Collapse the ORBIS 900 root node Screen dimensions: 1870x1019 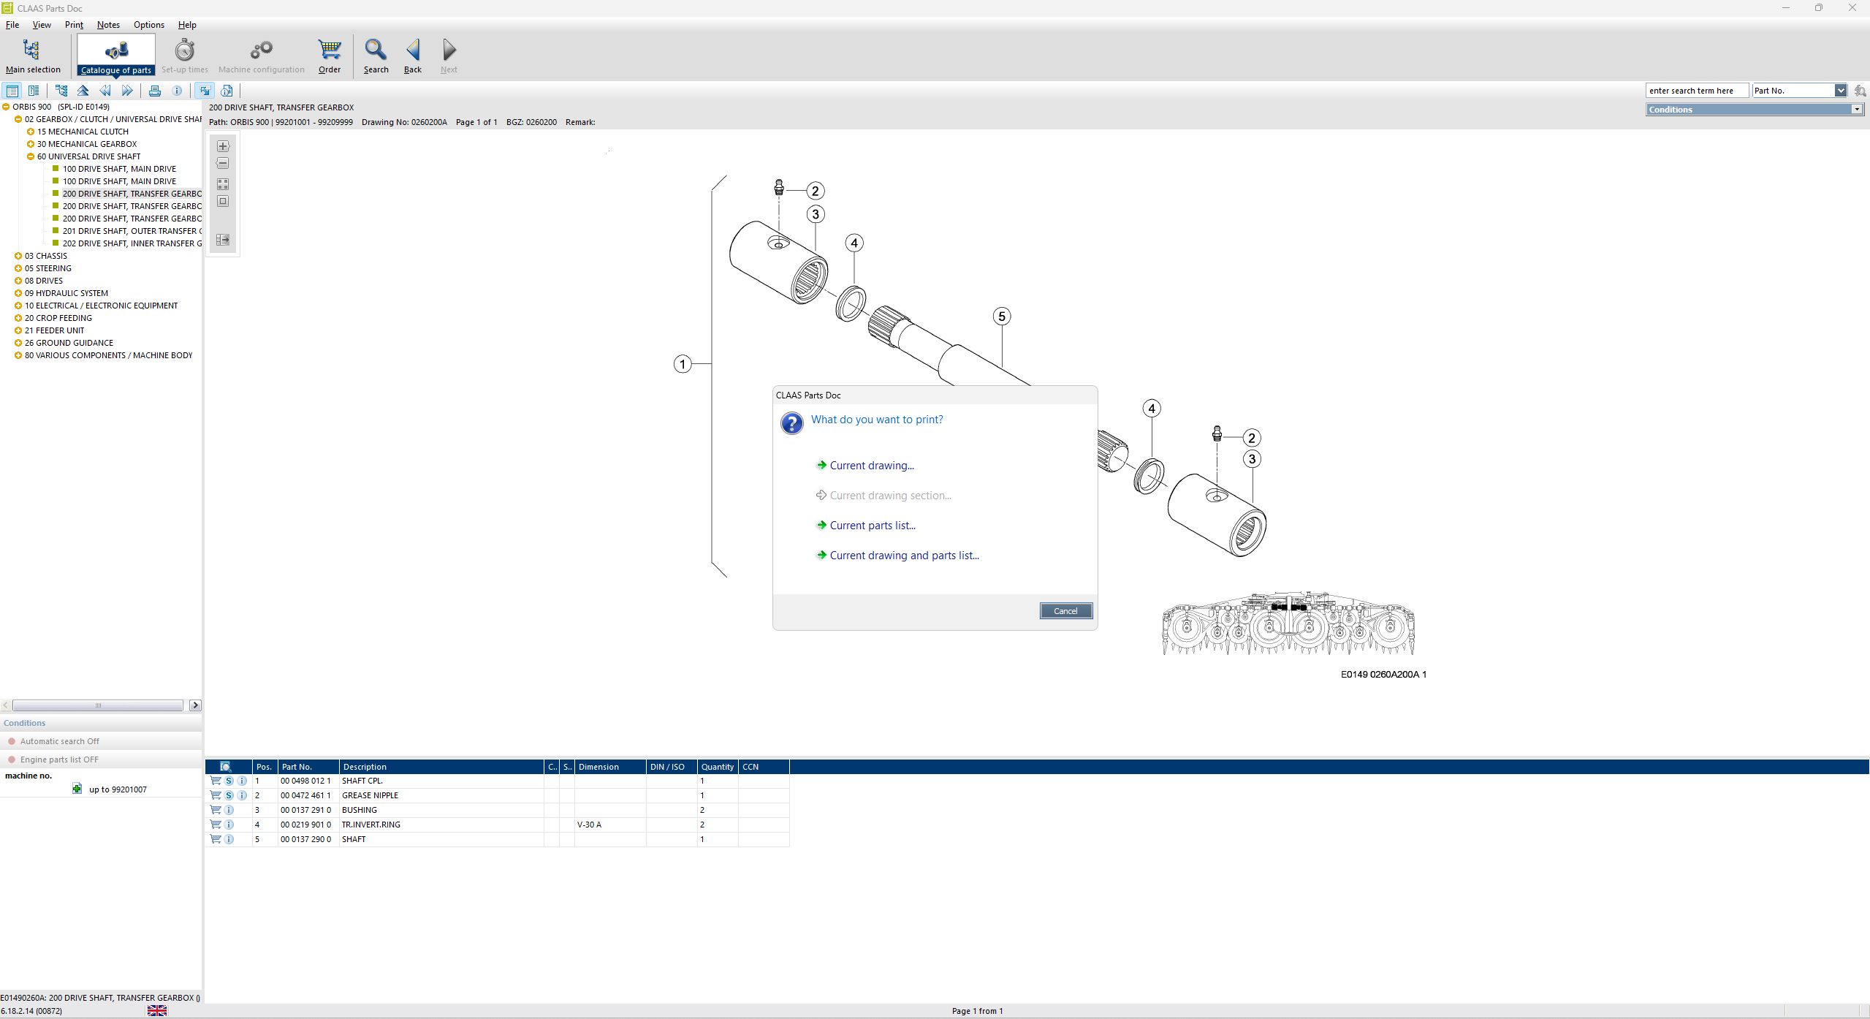point(6,107)
